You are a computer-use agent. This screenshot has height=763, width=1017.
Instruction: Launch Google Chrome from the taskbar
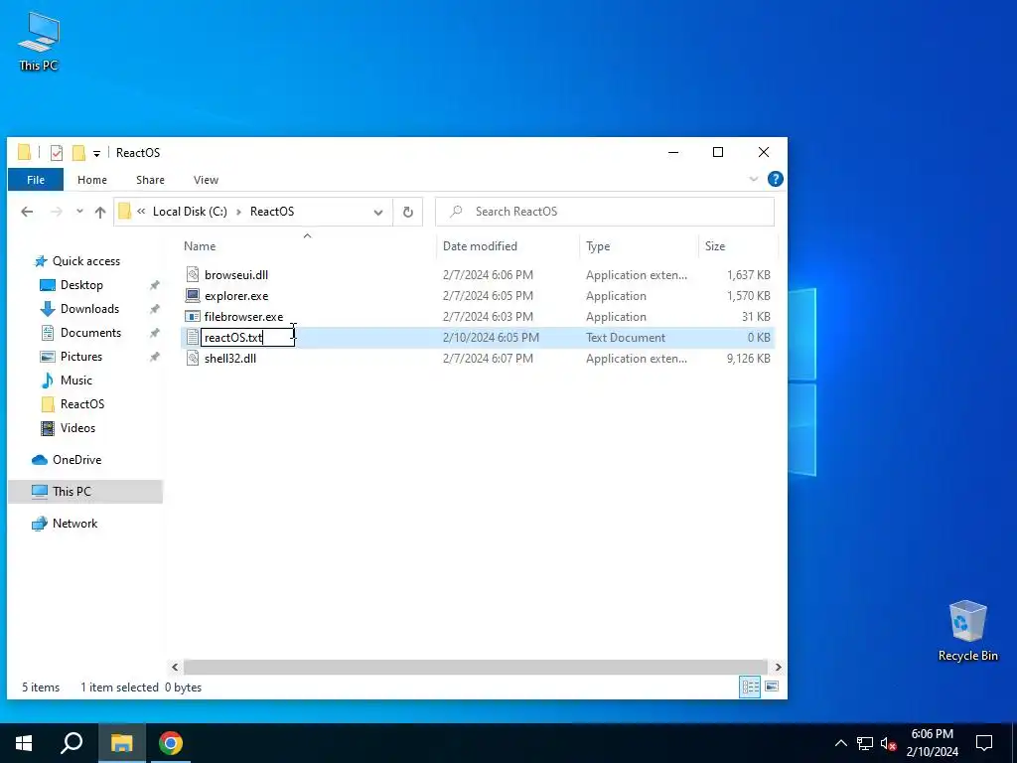tap(171, 743)
